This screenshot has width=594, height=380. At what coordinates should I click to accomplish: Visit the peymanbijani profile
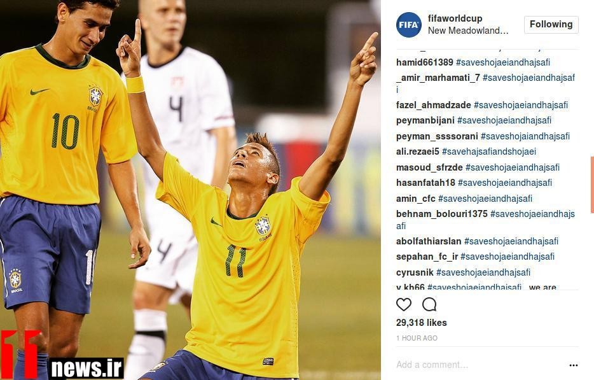pyautogui.click(x=425, y=120)
